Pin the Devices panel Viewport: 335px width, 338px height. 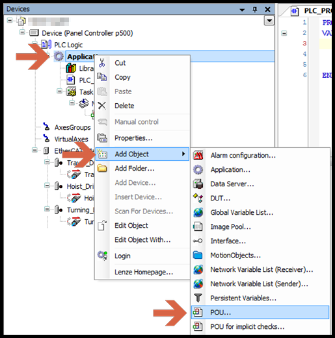tap(255, 9)
